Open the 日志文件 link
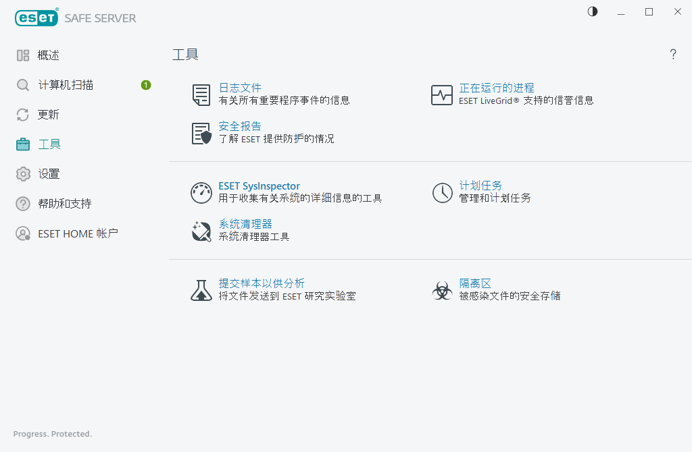Viewport: 692px width, 452px height. tap(240, 88)
